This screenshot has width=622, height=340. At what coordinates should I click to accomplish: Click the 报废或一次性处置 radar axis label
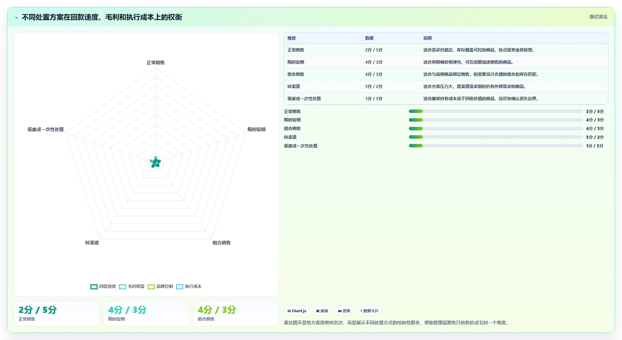tap(46, 129)
